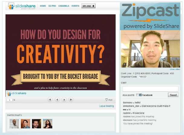
Task: Go to first slide
Action: pyautogui.click(x=50, y=99)
